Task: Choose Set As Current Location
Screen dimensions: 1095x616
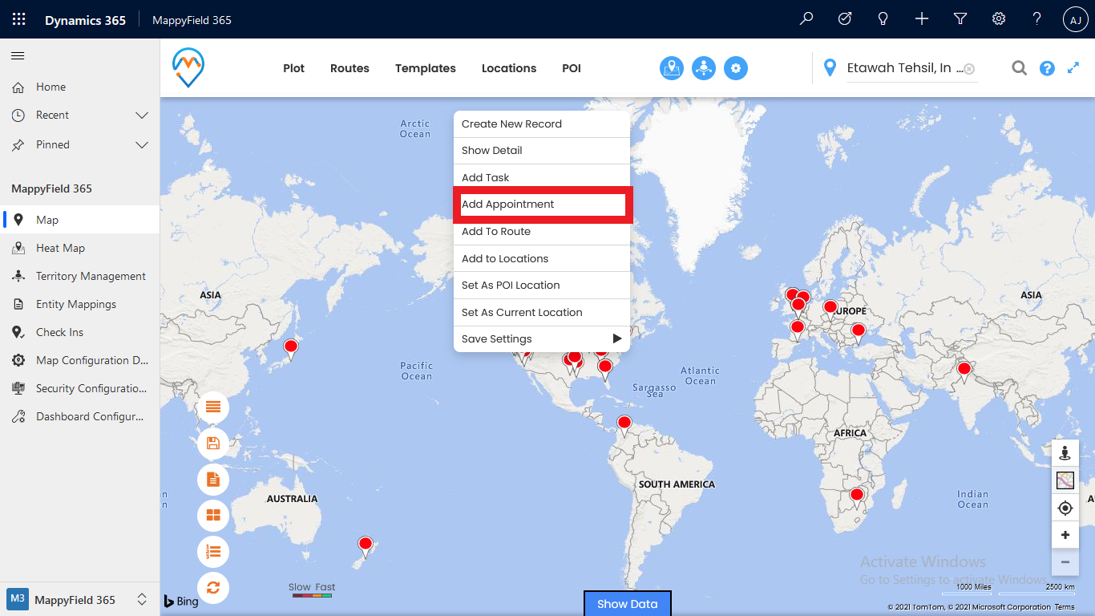Action: click(542, 312)
